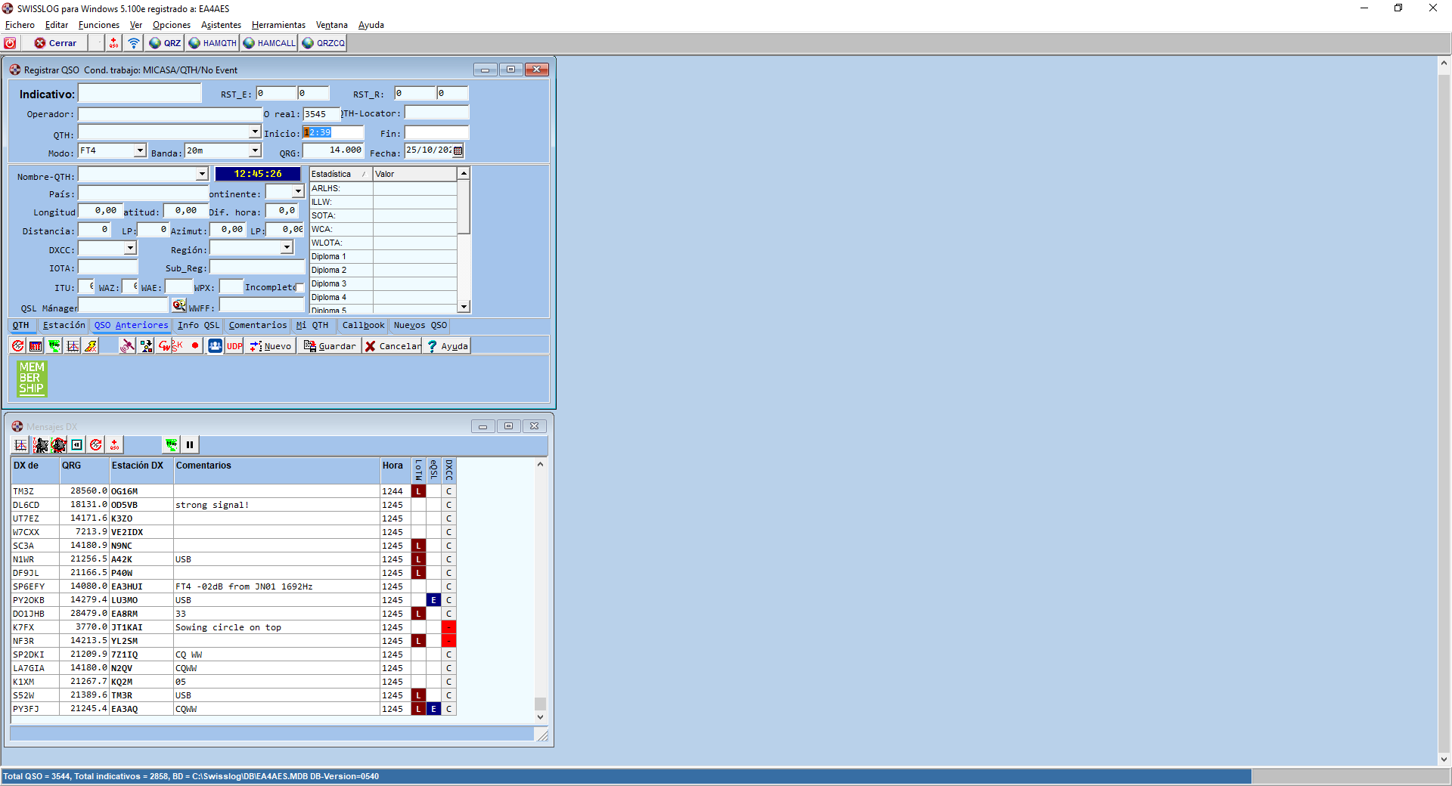1452x786 pixels.
Task: Click the MEMBERSHIP green badge
Action: pos(32,378)
